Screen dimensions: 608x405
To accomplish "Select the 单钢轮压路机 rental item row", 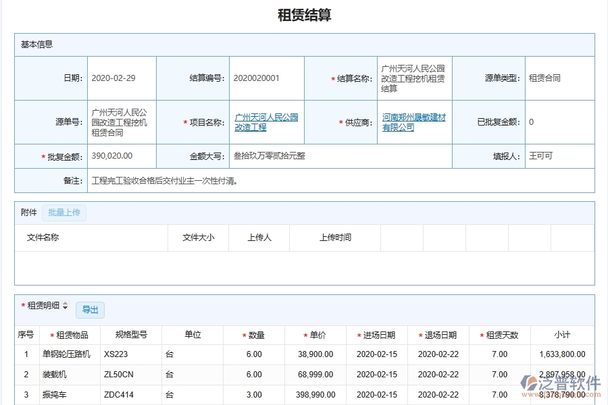I will (67, 354).
